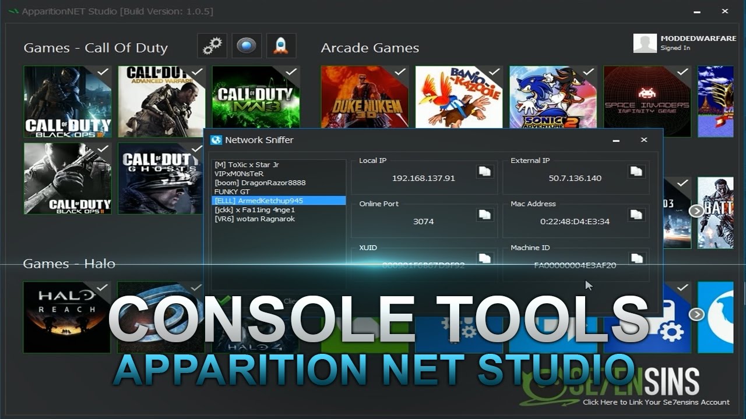Open the Halo Reach tile
This screenshot has width=746, height=419.
point(66,317)
